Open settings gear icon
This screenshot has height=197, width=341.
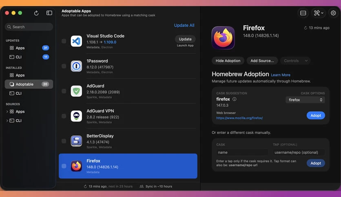(x=333, y=13)
